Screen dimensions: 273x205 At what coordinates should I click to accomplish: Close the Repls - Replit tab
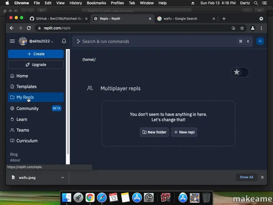(150, 19)
